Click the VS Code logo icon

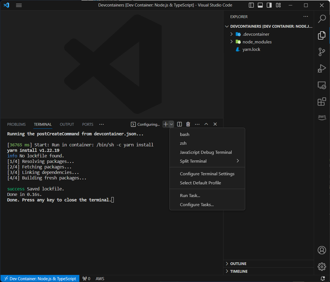pos(7,5)
